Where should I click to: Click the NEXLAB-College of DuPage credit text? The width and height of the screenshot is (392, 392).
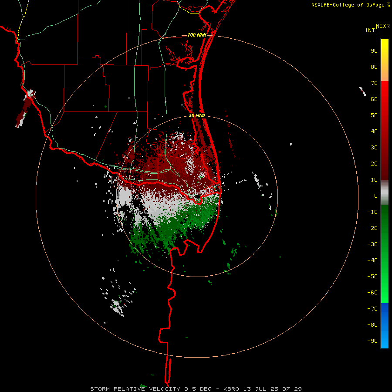(350, 5)
